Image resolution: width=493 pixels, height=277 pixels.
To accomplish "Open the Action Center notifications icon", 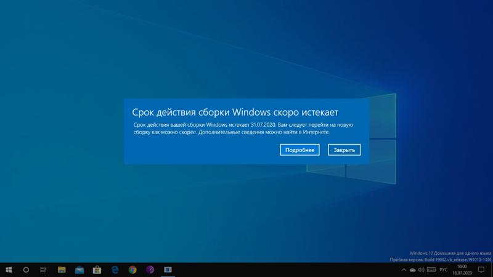I will 481,270.
